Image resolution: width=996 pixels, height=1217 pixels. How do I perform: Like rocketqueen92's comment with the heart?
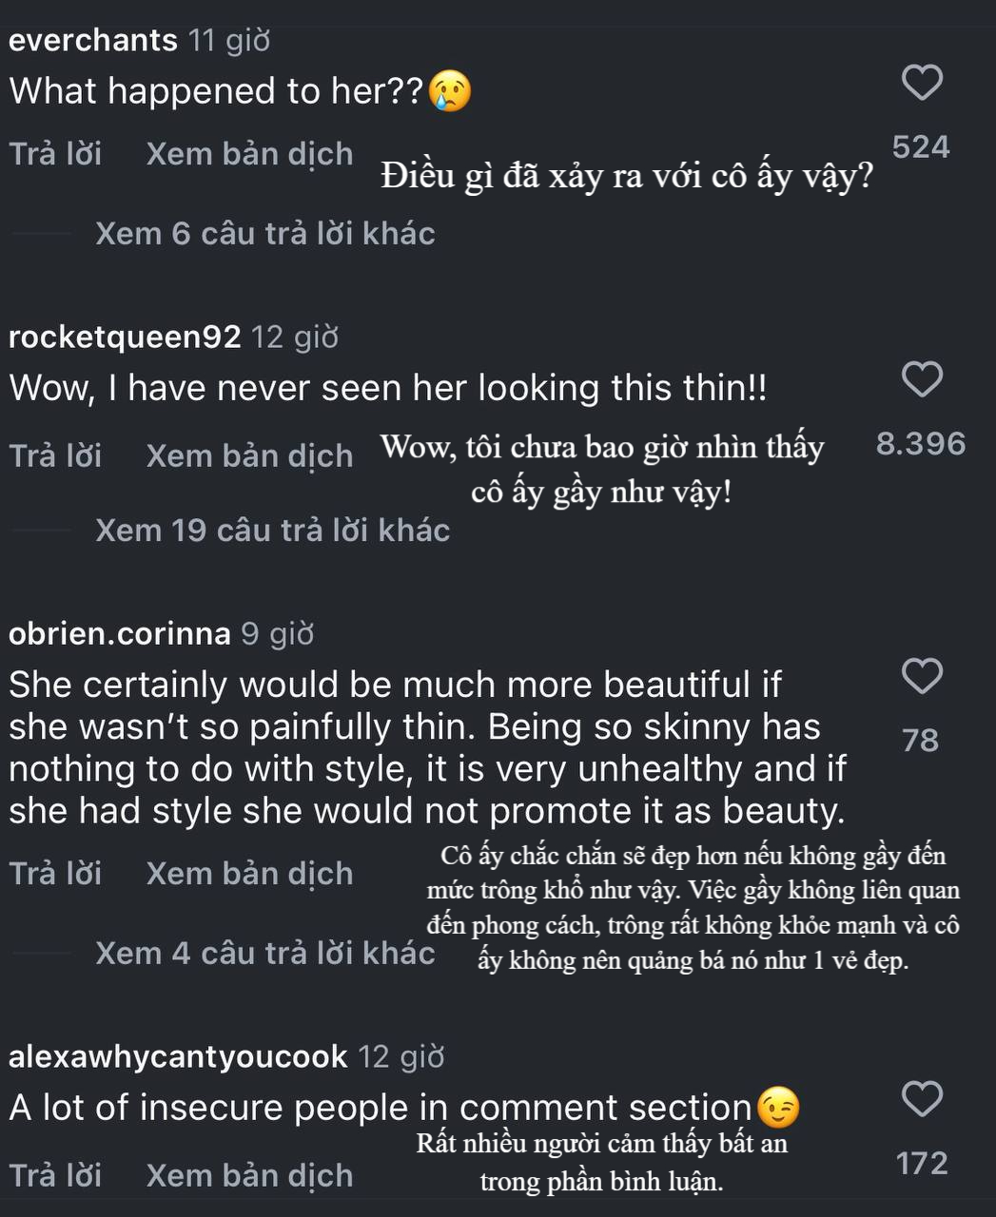tap(921, 379)
